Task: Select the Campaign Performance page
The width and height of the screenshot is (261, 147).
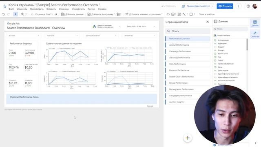Action: (x=188, y=51)
